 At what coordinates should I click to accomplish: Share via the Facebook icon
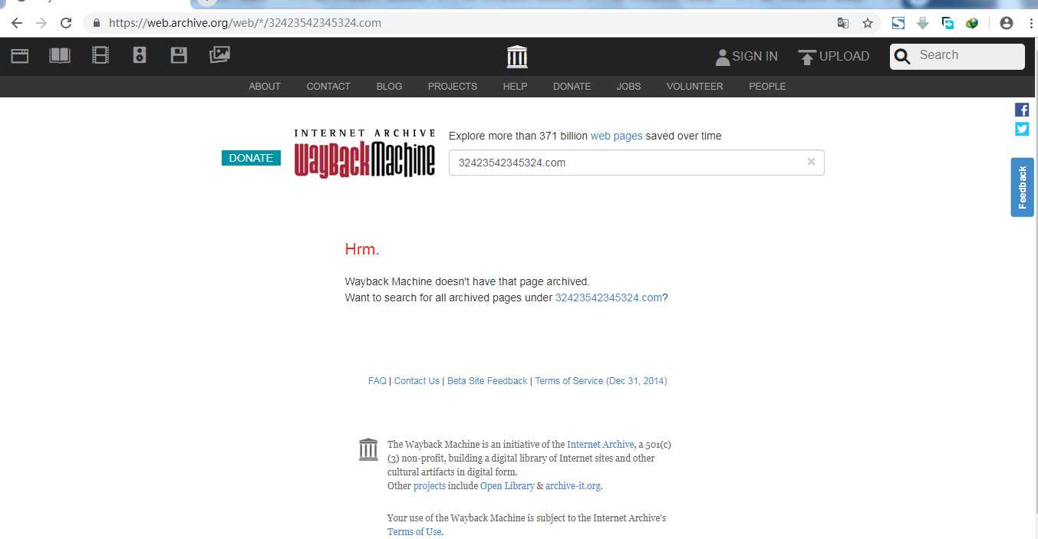[x=1022, y=110]
